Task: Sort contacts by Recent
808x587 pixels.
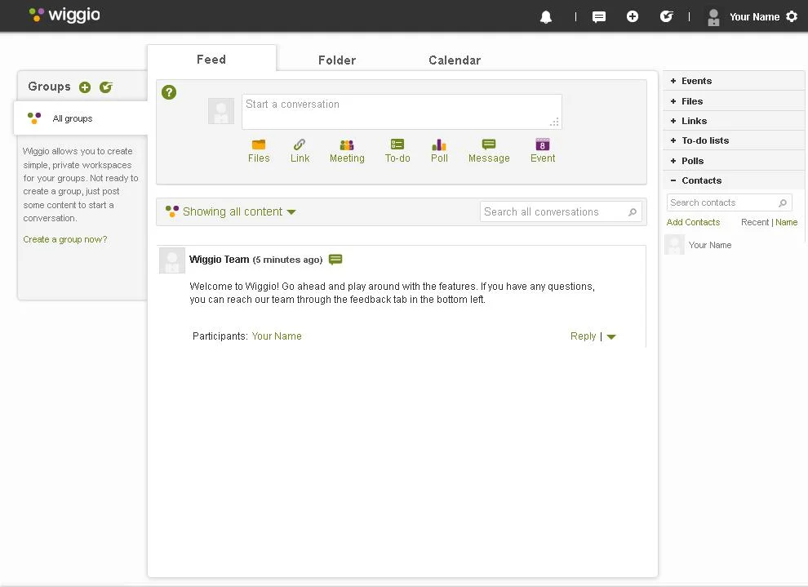Action: pos(755,222)
